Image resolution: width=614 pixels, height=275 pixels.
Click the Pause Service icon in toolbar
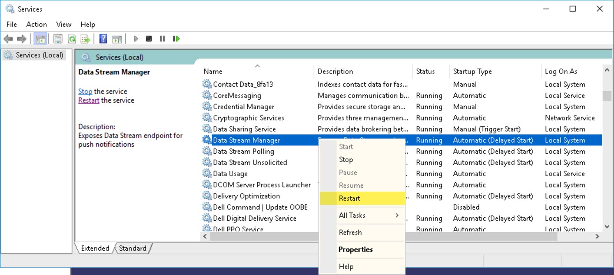(x=162, y=39)
